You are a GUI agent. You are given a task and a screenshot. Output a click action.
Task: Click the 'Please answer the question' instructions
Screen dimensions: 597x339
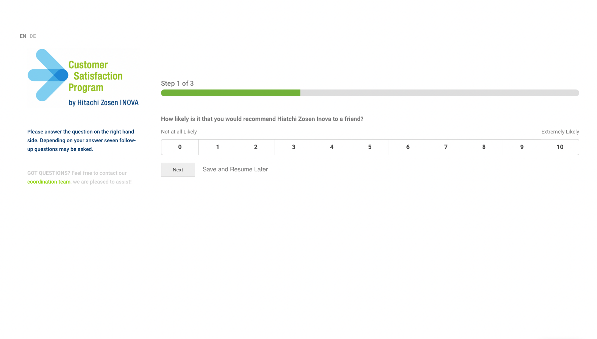[x=81, y=141]
